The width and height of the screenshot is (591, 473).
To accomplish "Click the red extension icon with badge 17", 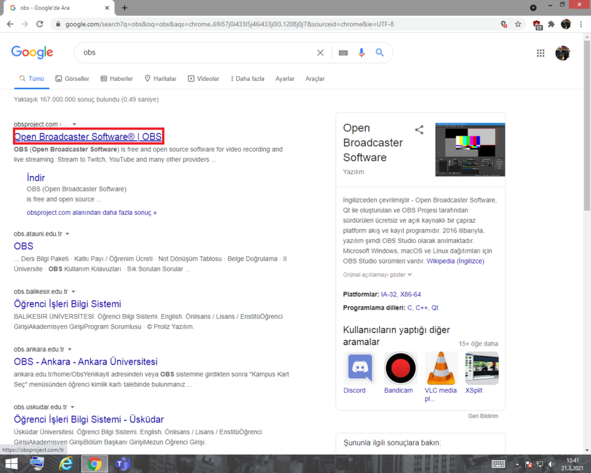I will point(537,25).
